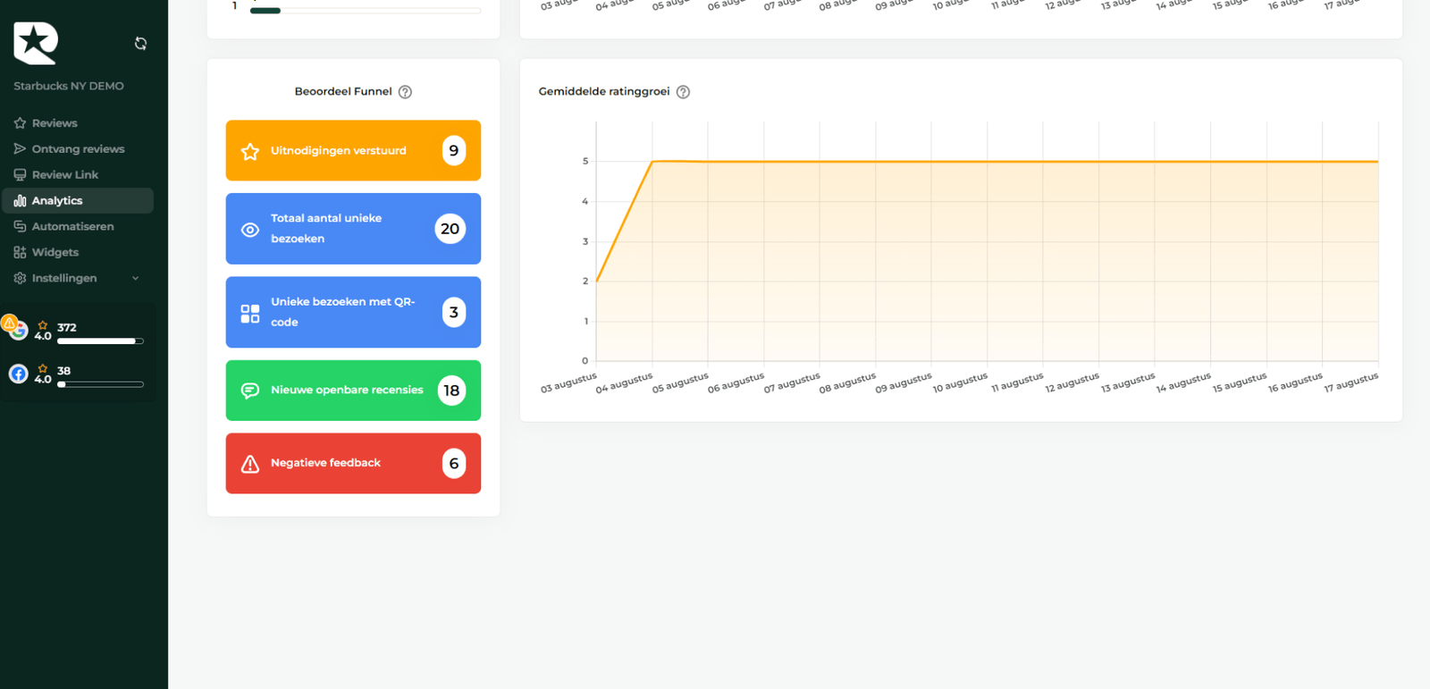Click the Review Link monitor icon
Viewport: 1430px width, 689px height.
click(x=20, y=175)
